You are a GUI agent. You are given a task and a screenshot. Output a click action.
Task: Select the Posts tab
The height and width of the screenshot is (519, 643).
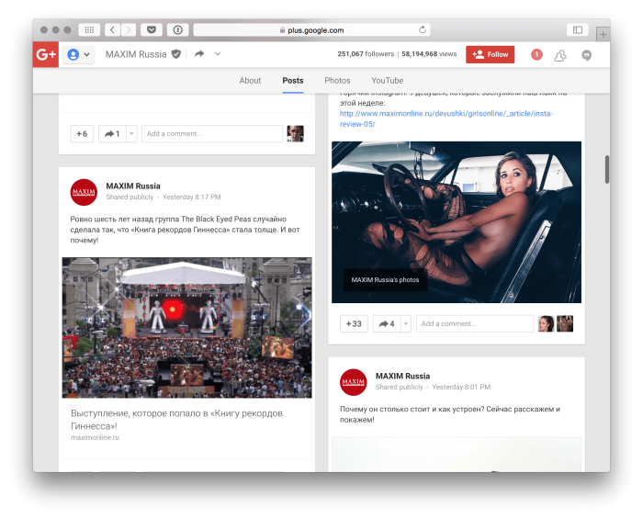[293, 80]
